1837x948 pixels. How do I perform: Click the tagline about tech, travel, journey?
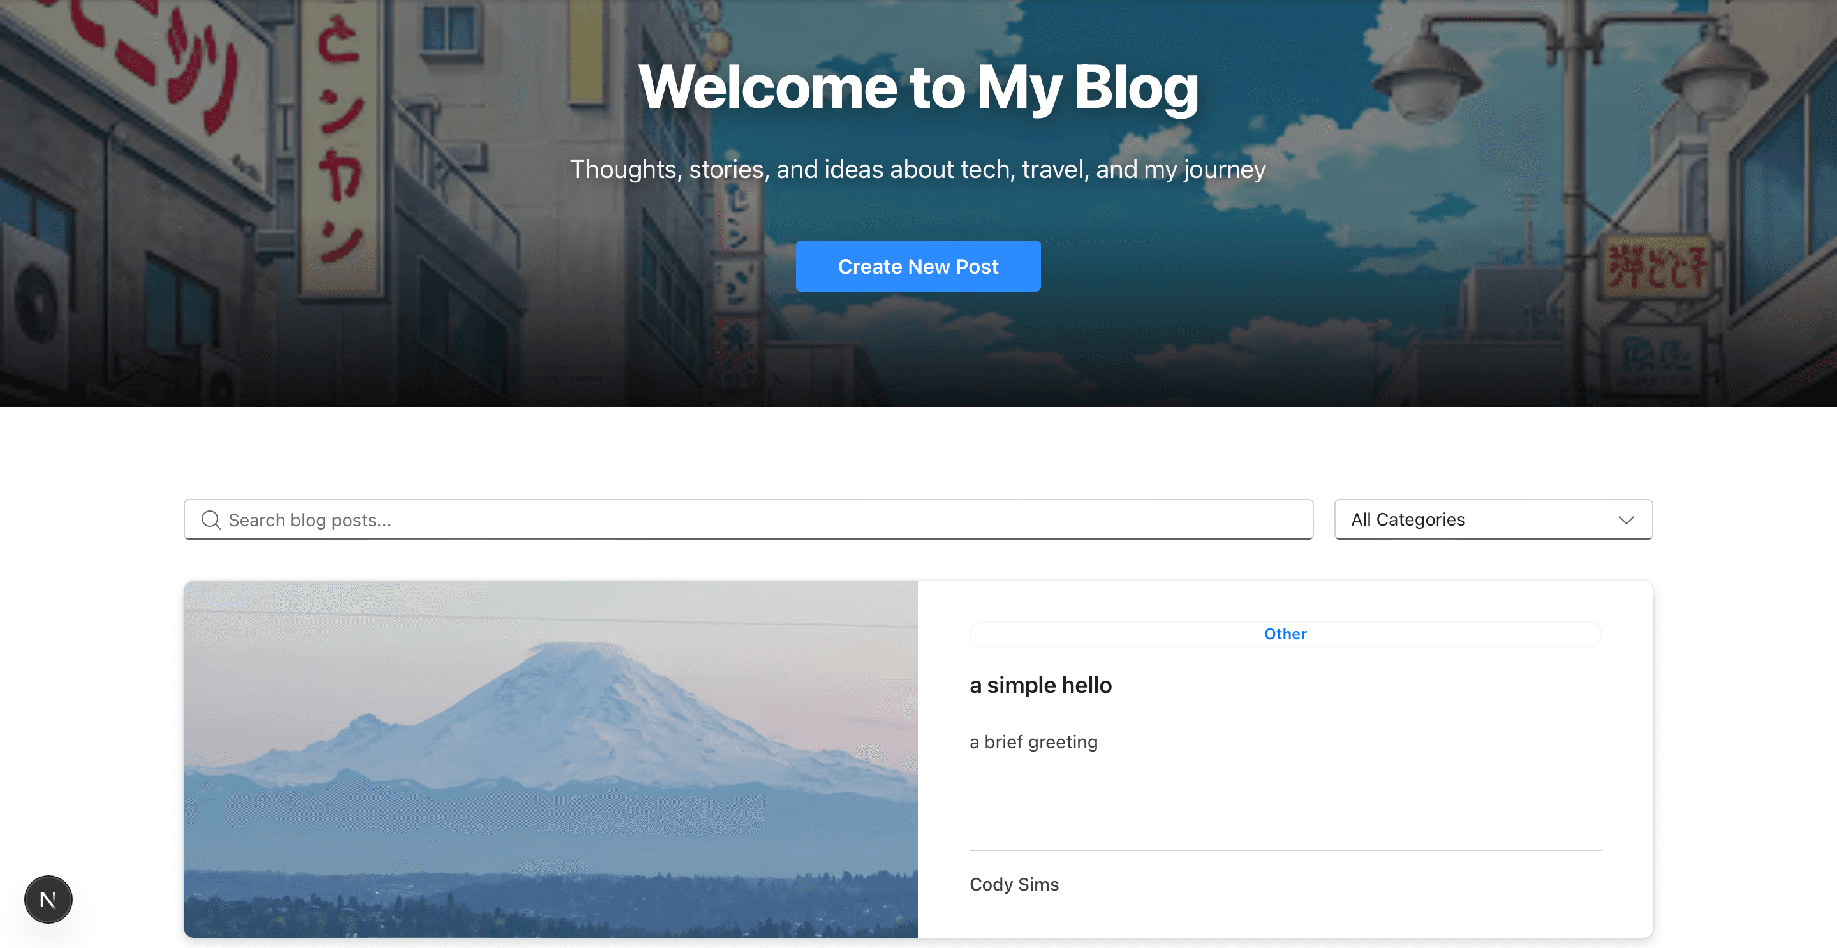point(918,170)
